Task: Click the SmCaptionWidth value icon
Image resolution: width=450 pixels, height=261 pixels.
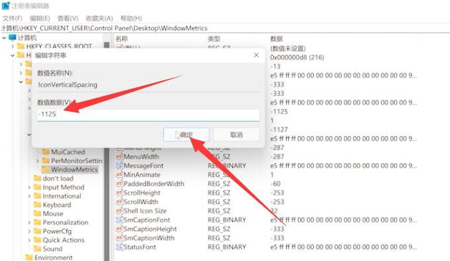Action: (119, 238)
